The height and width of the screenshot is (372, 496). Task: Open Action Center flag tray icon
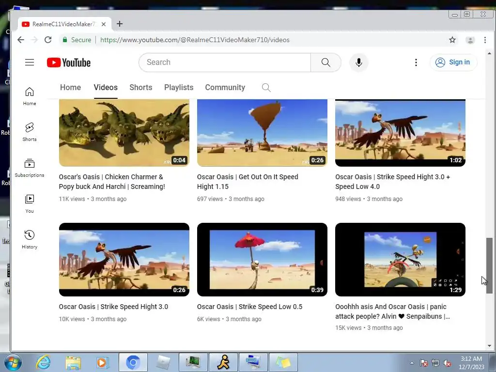424,363
